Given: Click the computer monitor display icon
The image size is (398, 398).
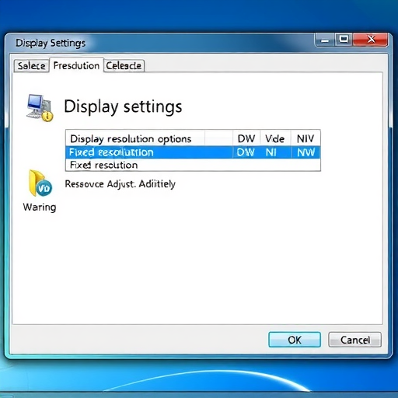Looking at the screenshot, I should pyautogui.click(x=40, y=107).
